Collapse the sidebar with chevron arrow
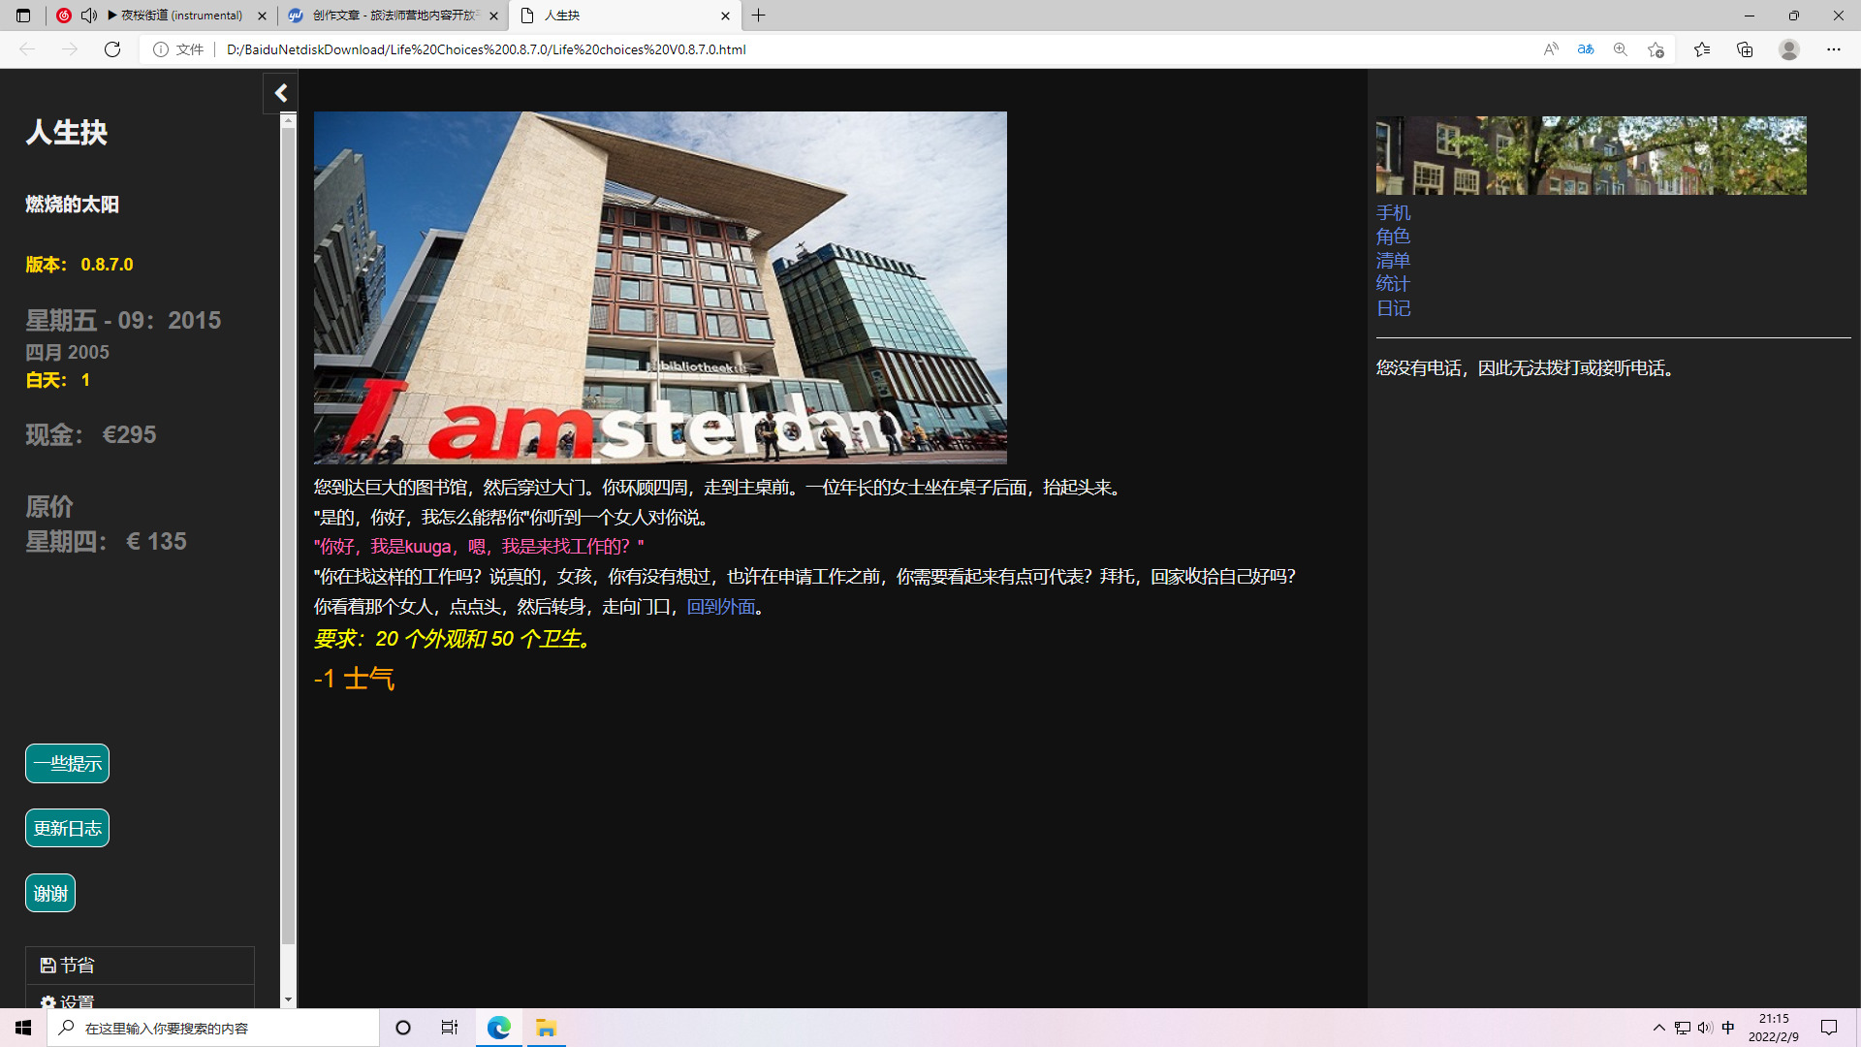Screen dimensions: 1861x1047 coord(281,93)
